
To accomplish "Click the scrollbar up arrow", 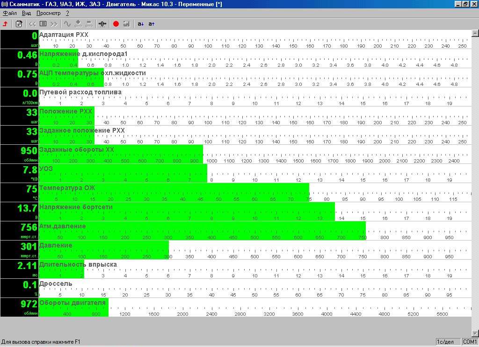I will pyautogui.click(x=475, y=34).
